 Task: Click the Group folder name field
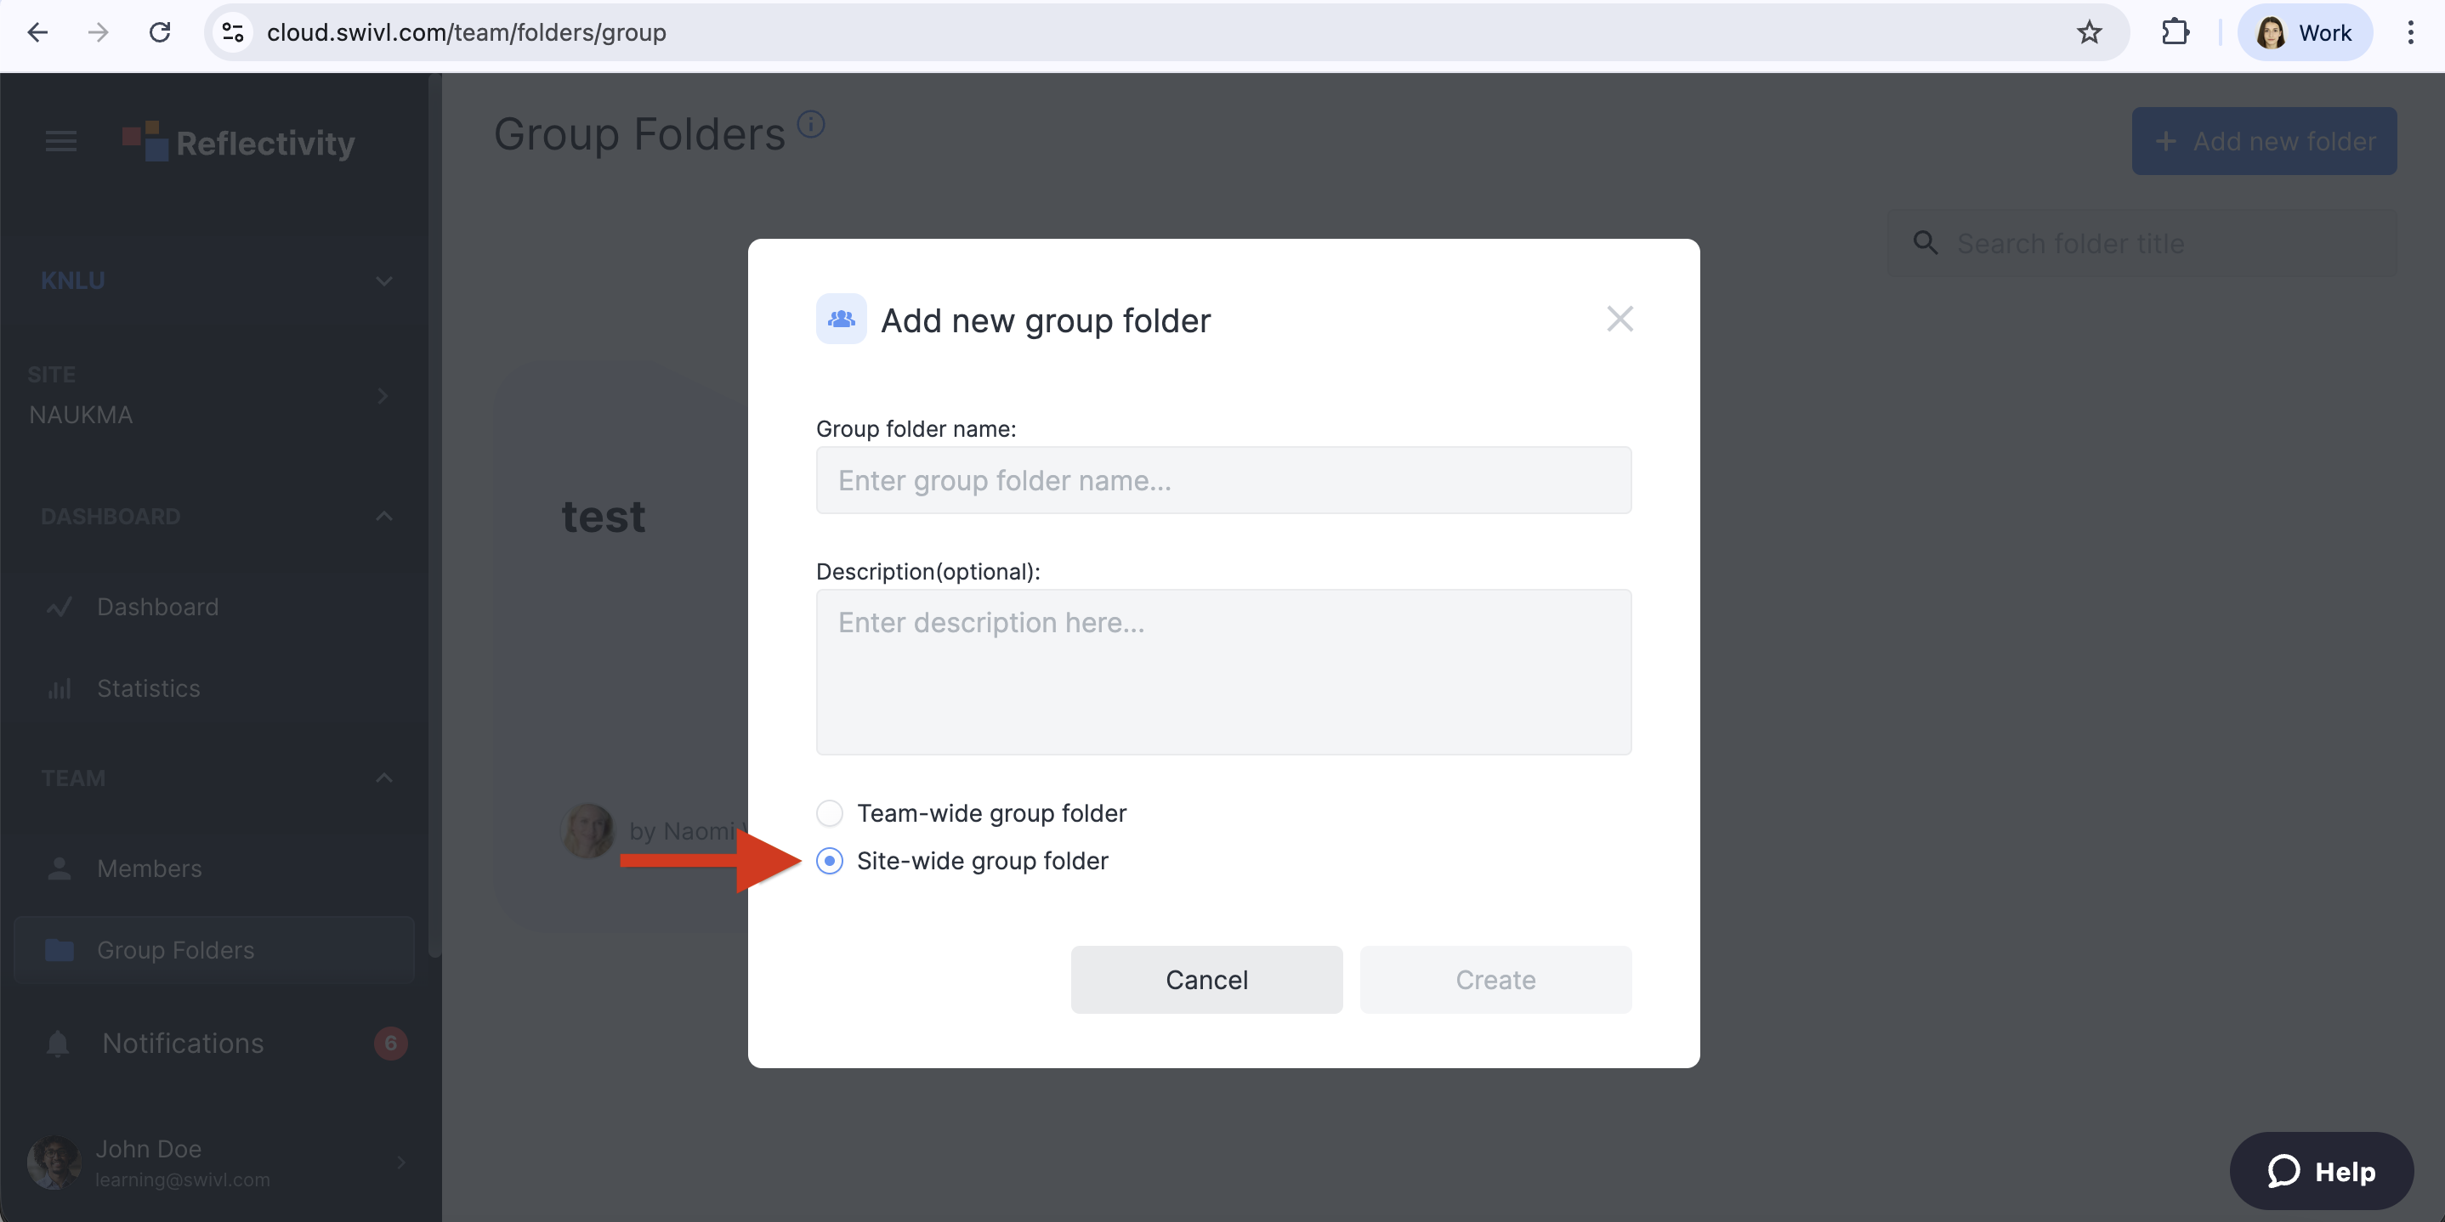tap(1222, 480)
